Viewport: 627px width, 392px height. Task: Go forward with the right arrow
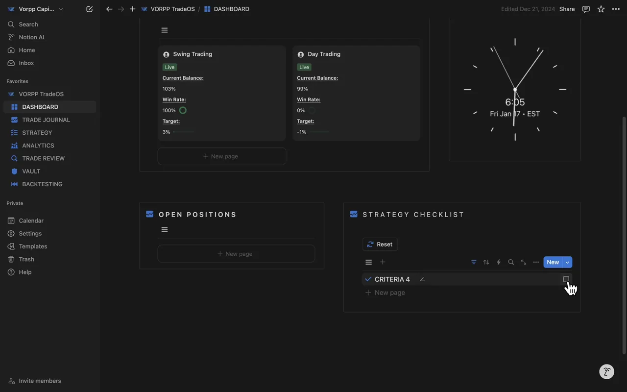pyautogui.click(x=121, y=9)
